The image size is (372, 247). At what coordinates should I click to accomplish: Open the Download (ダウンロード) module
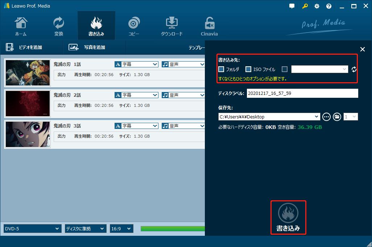(x=172, y=26)
